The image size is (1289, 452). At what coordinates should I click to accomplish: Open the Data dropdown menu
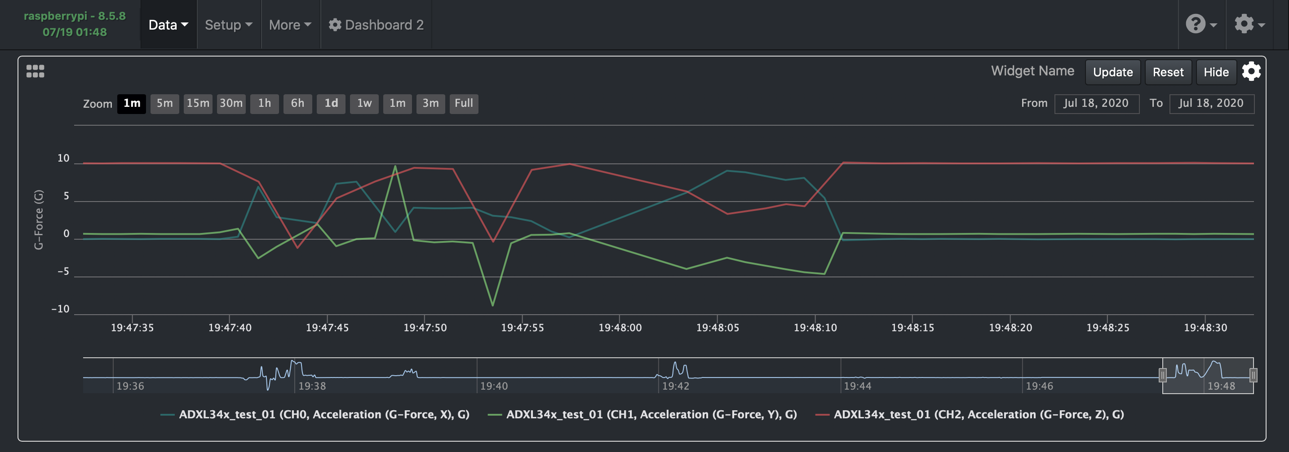(168, 24)
